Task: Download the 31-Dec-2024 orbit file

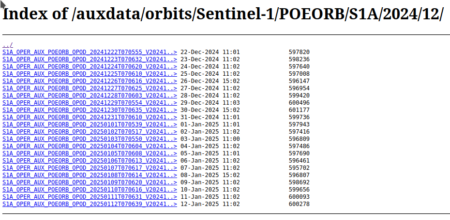Action: pyautogui.click(x=90, y=117)
